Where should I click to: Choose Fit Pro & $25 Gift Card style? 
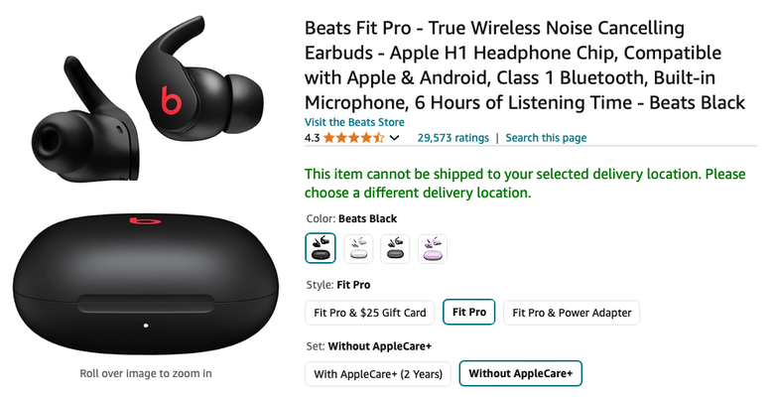(370, 313)
